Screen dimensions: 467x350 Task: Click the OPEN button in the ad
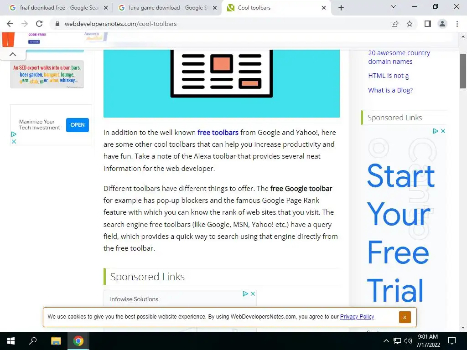click(x=78, y=125)
